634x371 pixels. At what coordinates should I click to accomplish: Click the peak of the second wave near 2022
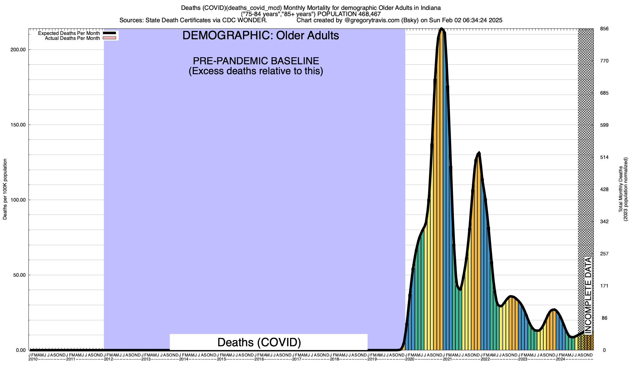coord(479,153)
